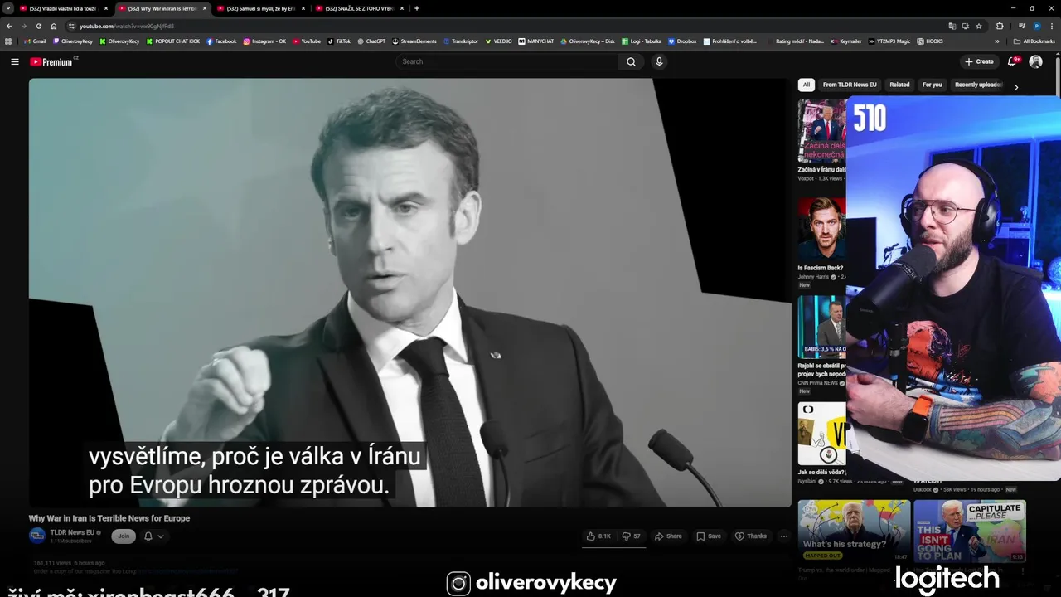Click TLDR News EU channel avatar
Screen dimensions: 1061x597
click(37, 536)
